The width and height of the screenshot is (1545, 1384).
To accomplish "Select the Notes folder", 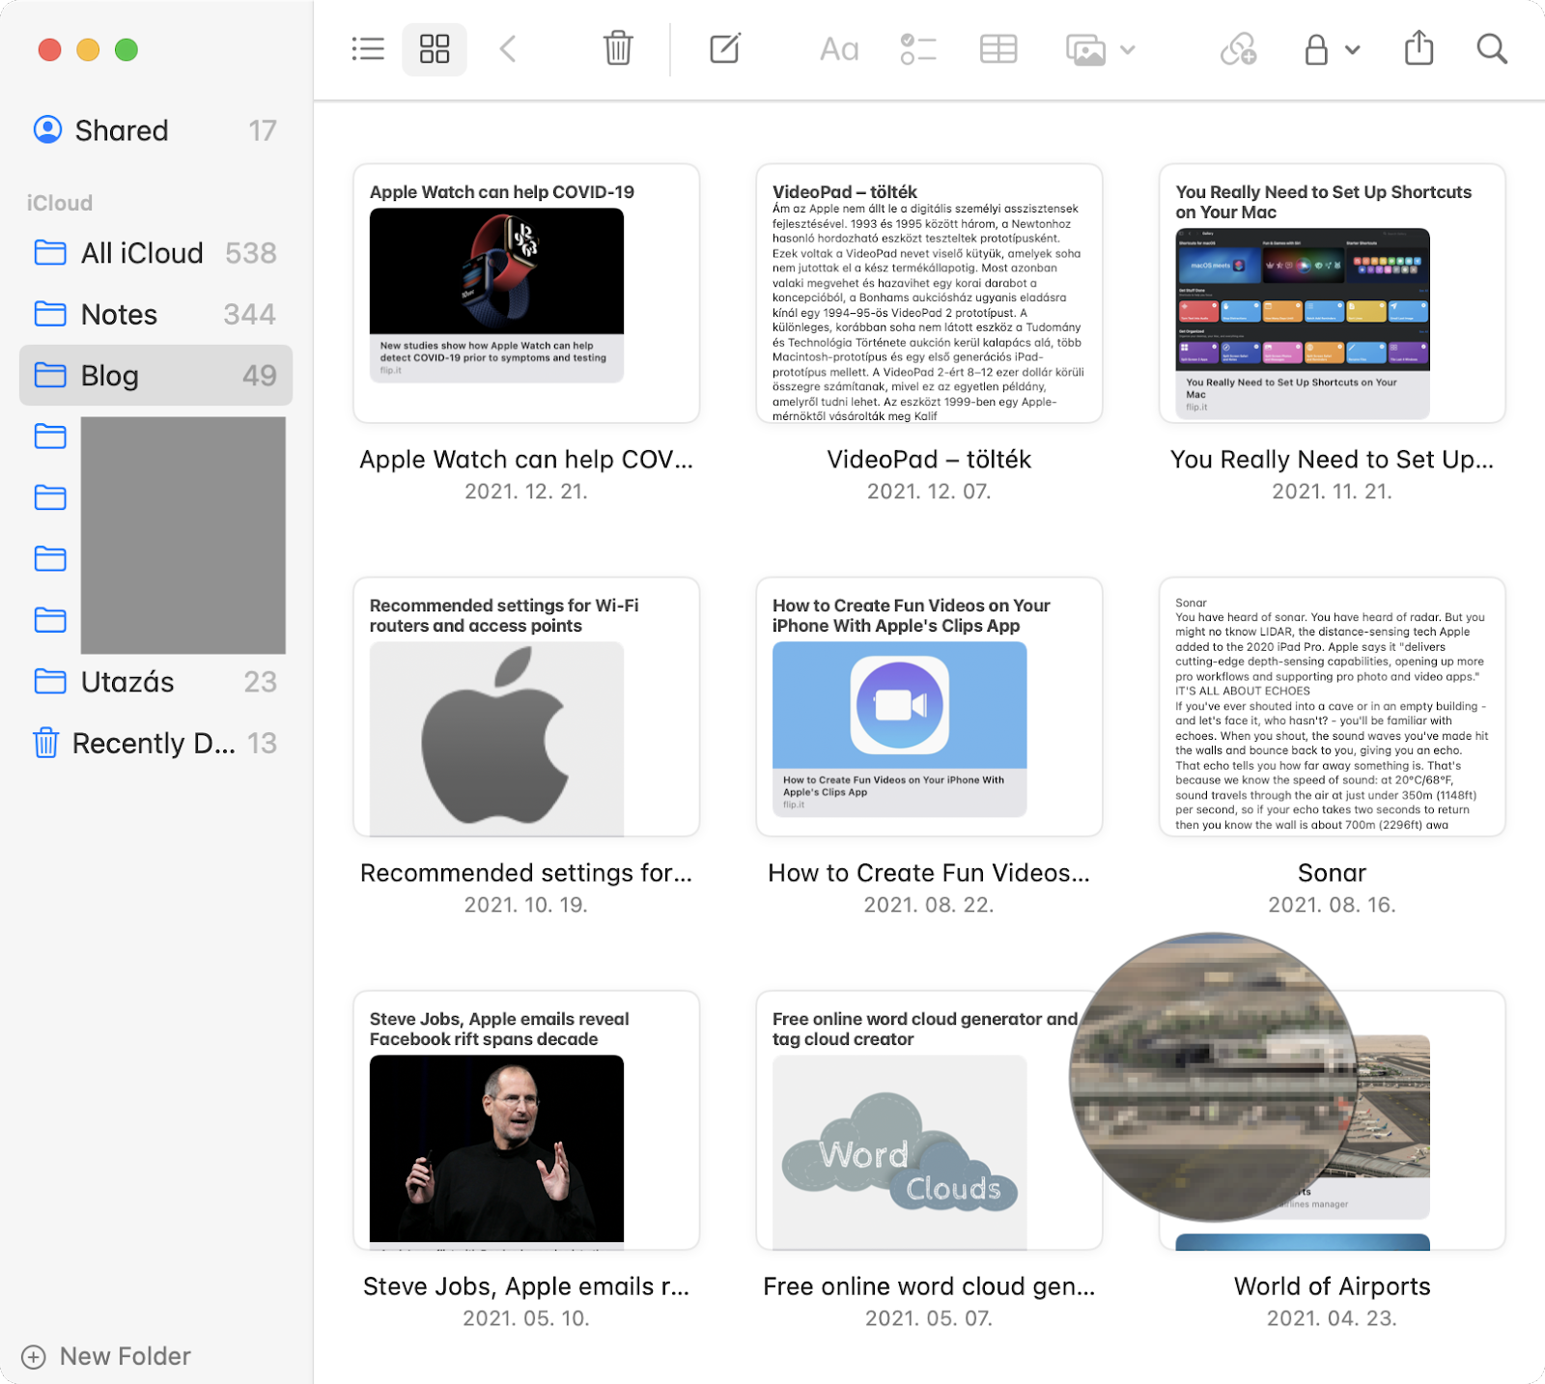I will pos(155,314).
